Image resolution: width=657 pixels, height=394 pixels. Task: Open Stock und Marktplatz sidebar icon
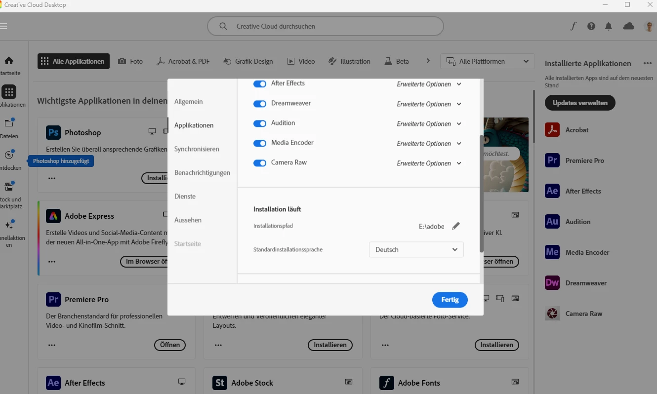tap(9, 186)
